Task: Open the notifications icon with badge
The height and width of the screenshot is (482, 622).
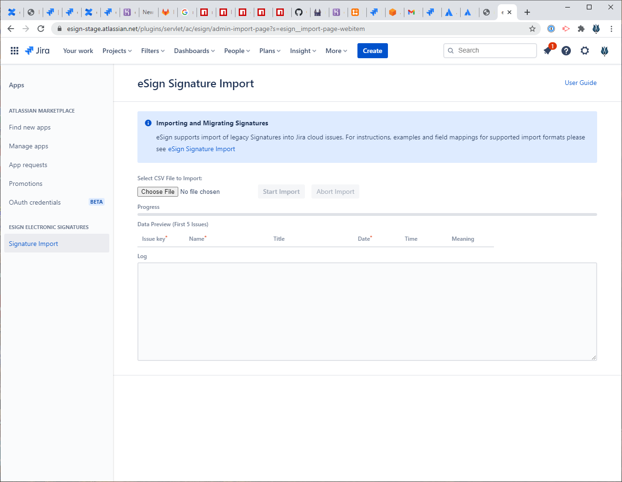Action: click(x=548, y=51)
